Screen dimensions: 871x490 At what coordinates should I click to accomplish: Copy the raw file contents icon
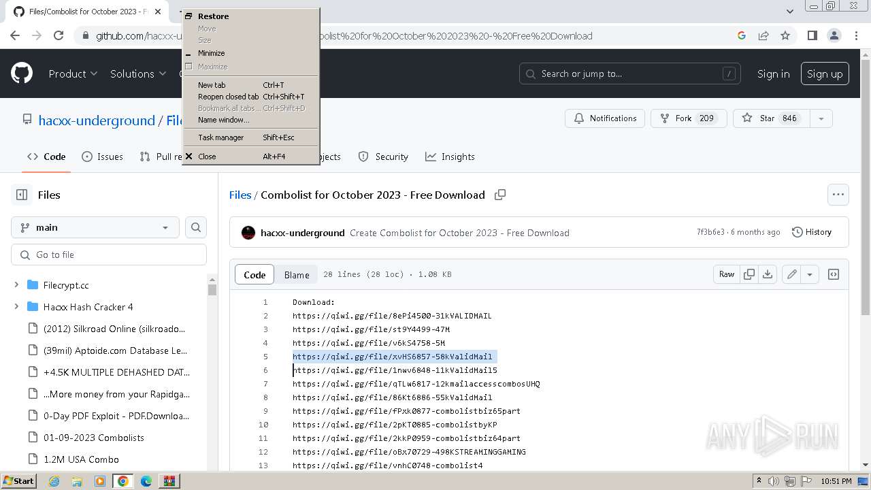tap(749, 274)
